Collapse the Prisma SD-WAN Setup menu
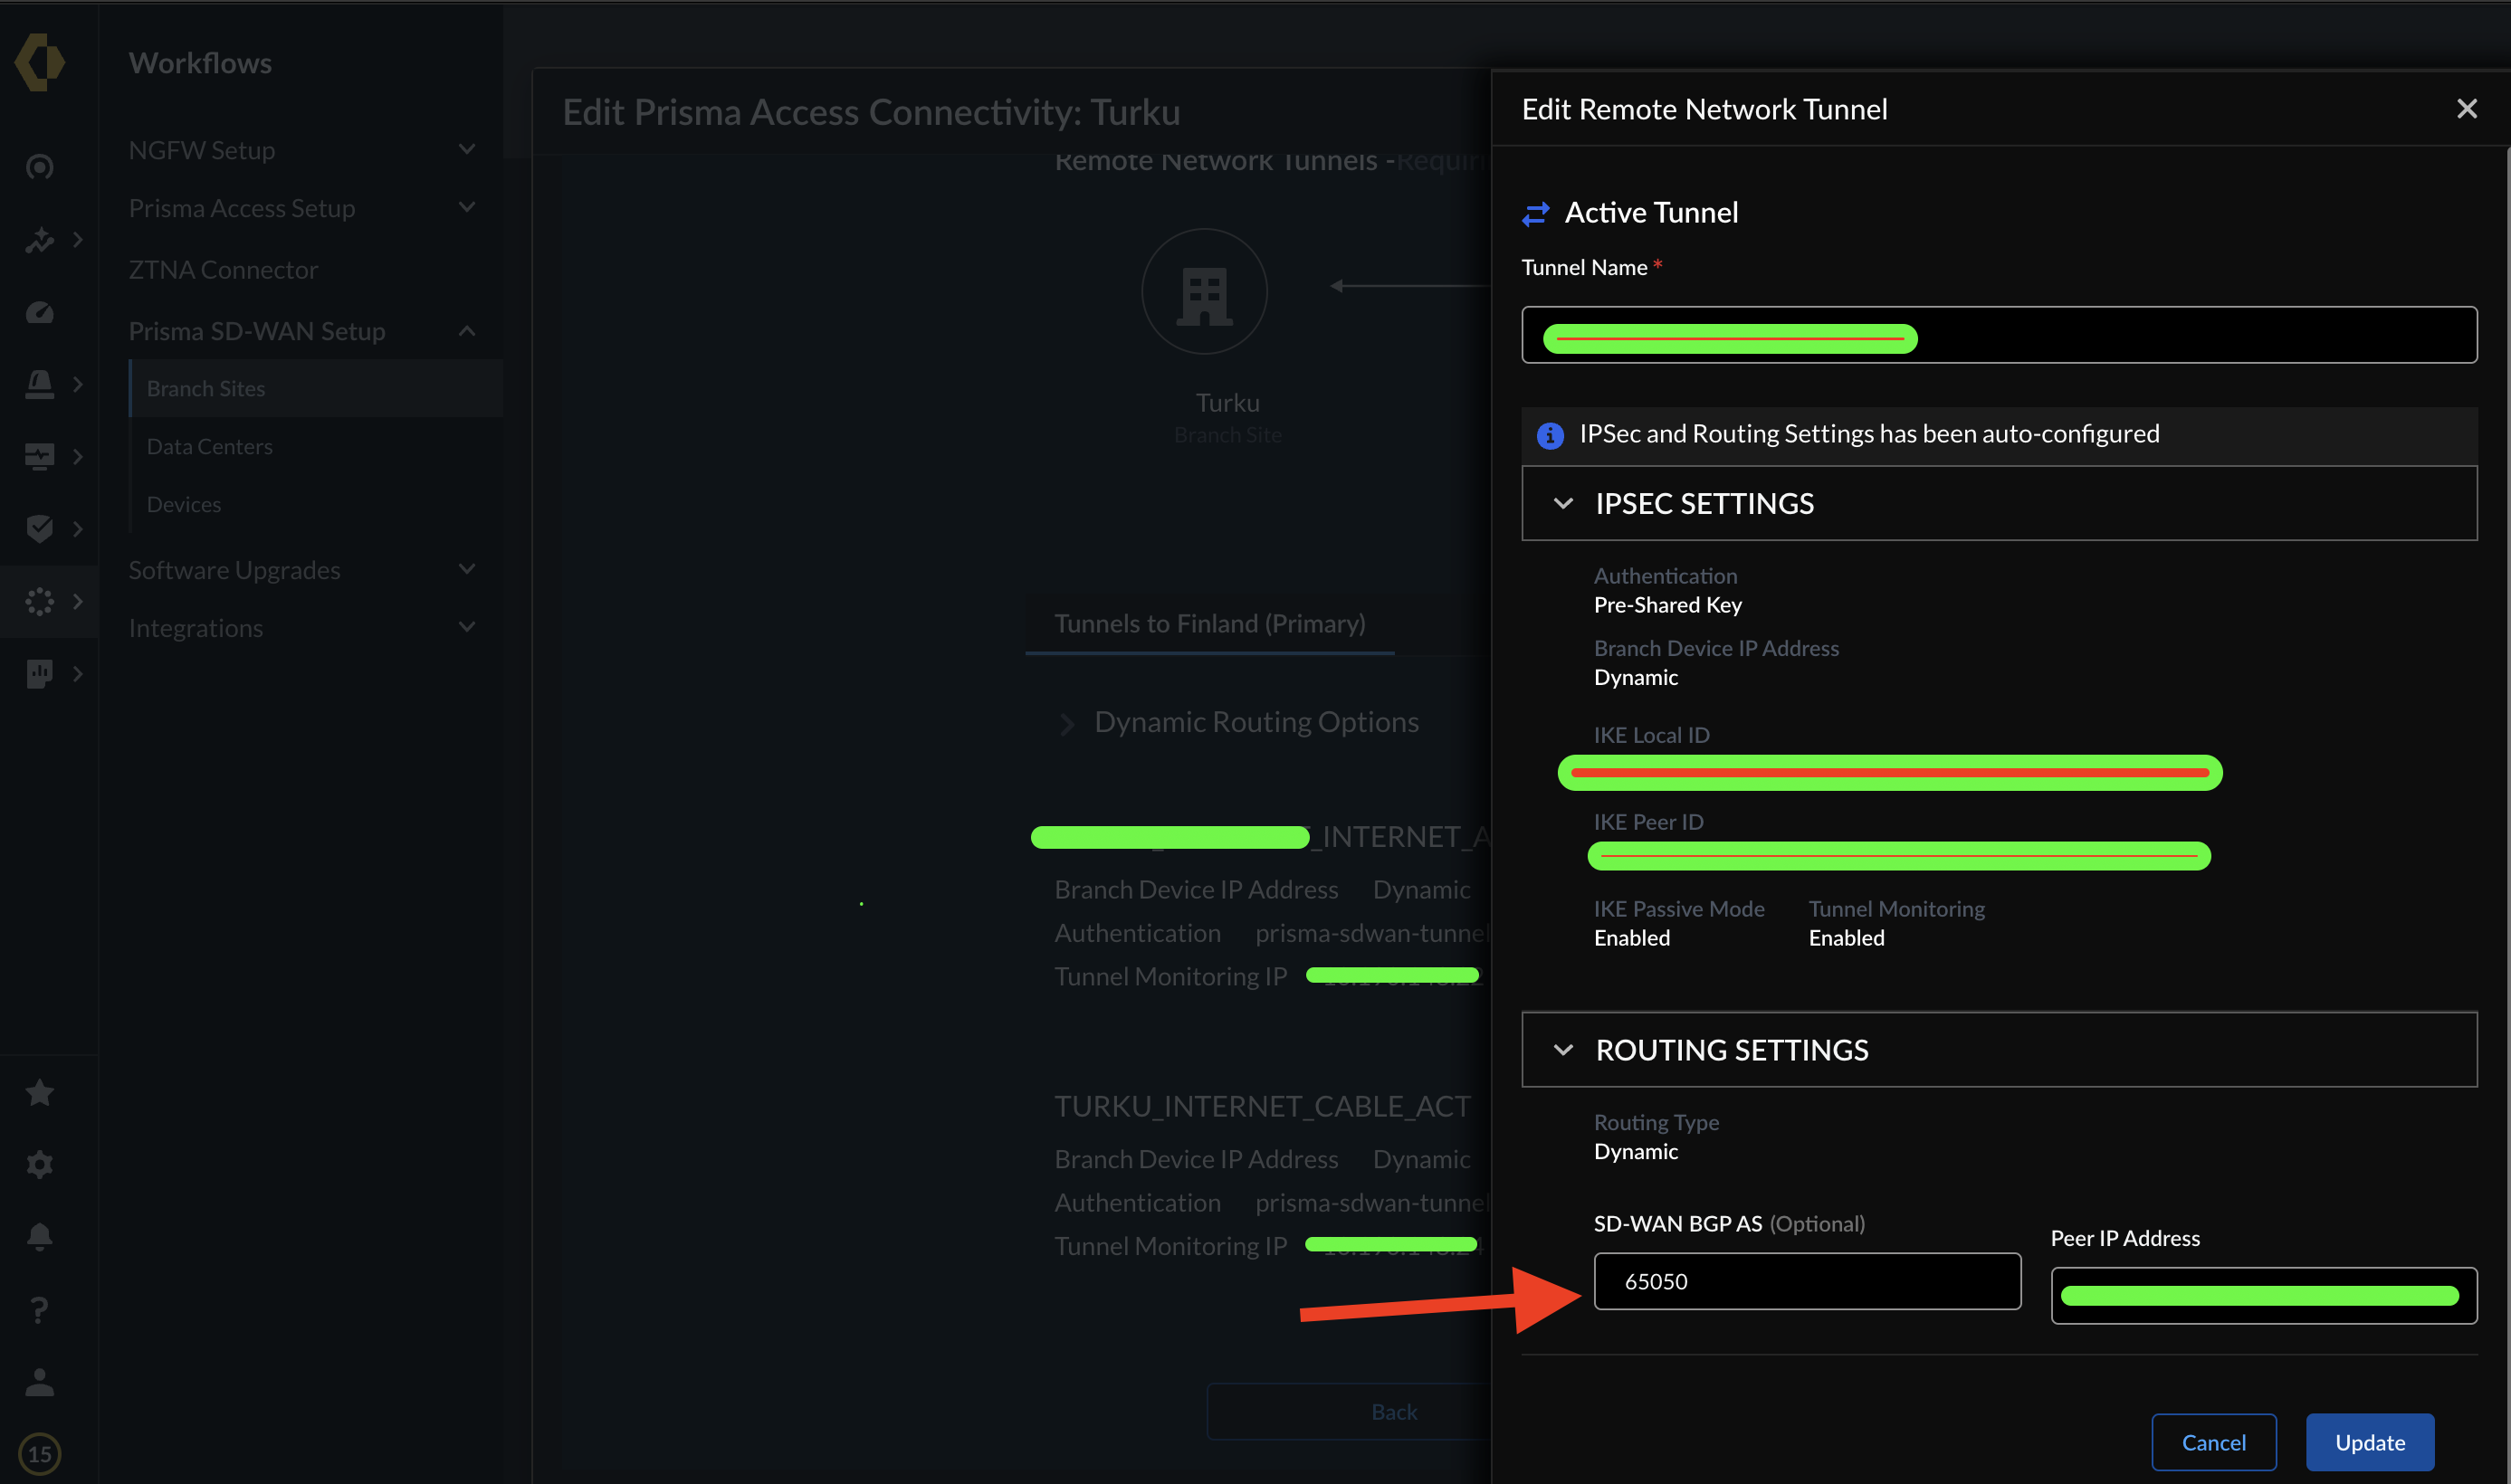This screenshot has width=2511, height=1484. pos(467,330)
